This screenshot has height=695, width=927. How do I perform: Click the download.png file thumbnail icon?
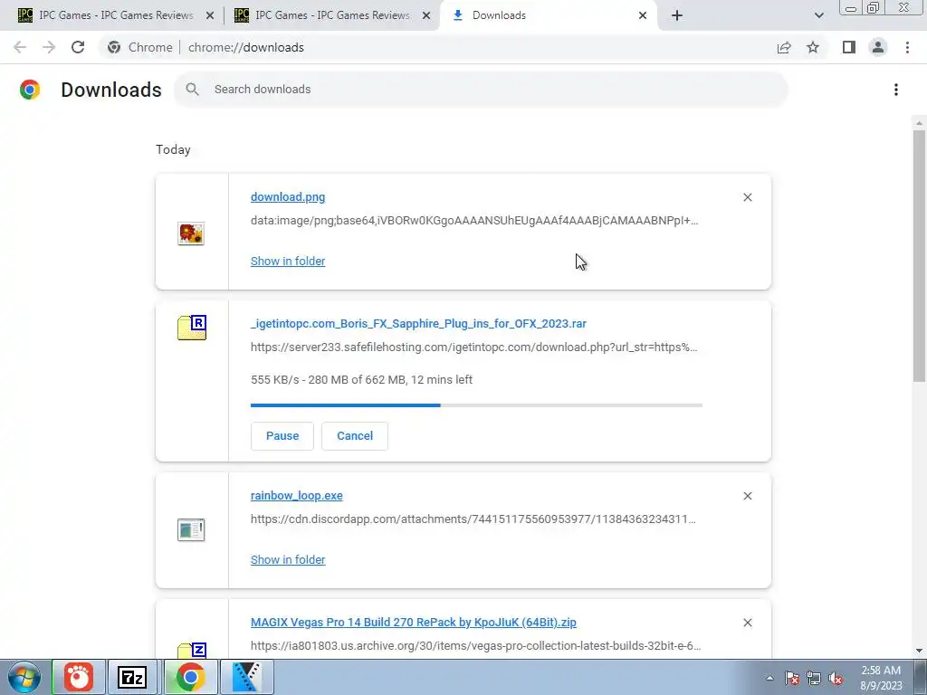pyautogui.click(x=191, y=233)
